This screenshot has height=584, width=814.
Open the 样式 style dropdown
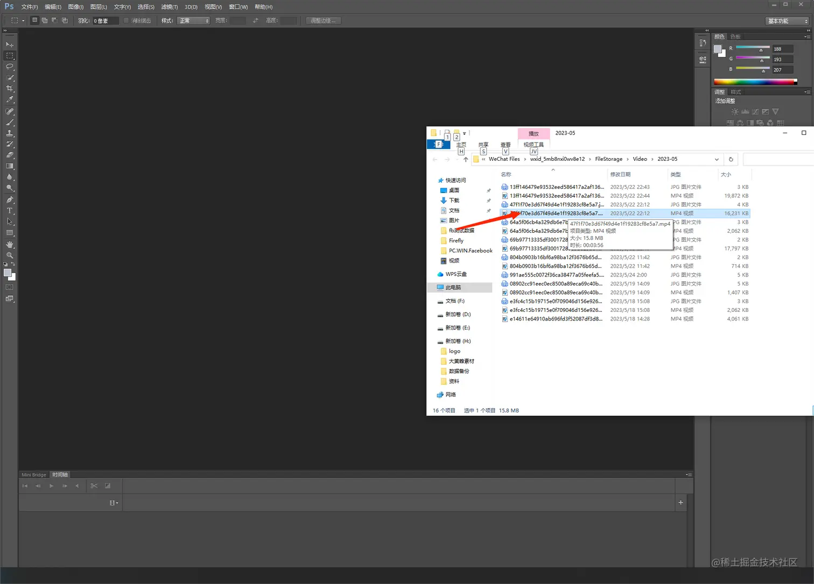[193, 20]
